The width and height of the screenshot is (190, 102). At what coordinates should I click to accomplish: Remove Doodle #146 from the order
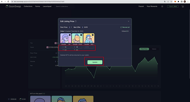81,35
